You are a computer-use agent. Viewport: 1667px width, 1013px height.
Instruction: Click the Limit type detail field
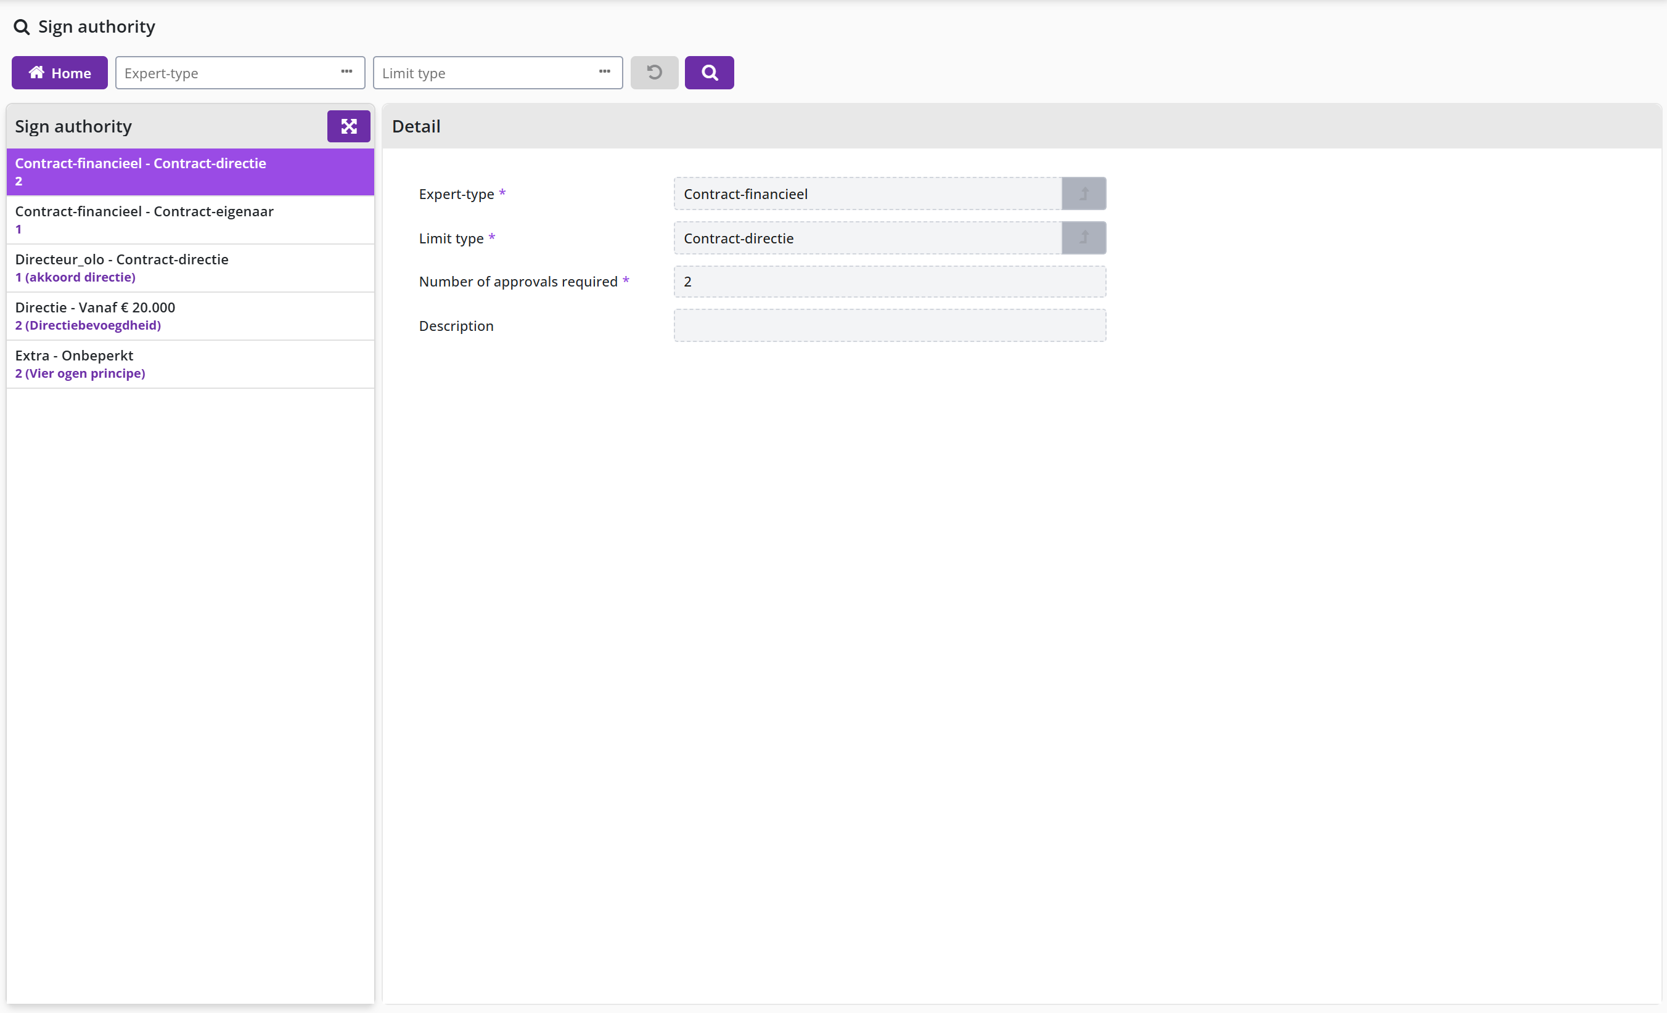(x=867, y=238)
